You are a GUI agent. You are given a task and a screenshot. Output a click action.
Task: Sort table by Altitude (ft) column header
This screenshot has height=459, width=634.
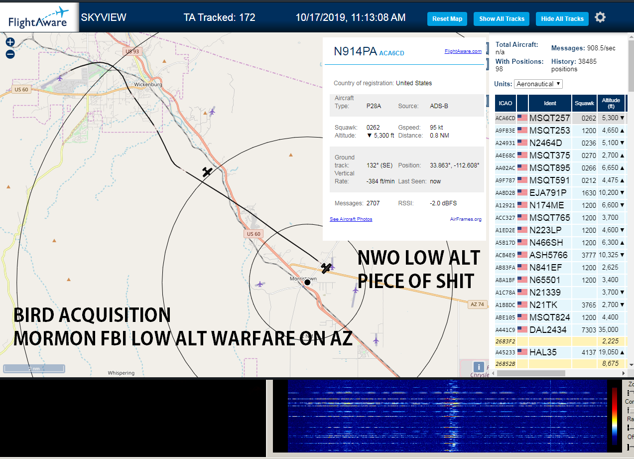[x=611, y=103]
